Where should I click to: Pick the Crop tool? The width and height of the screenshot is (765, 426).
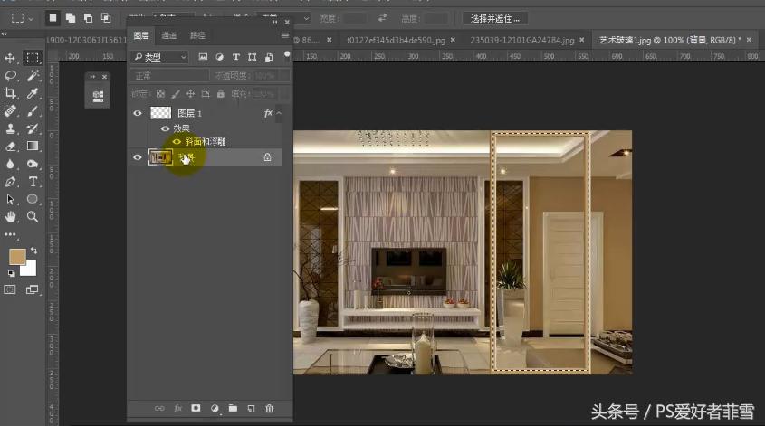click(x=11, y=93)
